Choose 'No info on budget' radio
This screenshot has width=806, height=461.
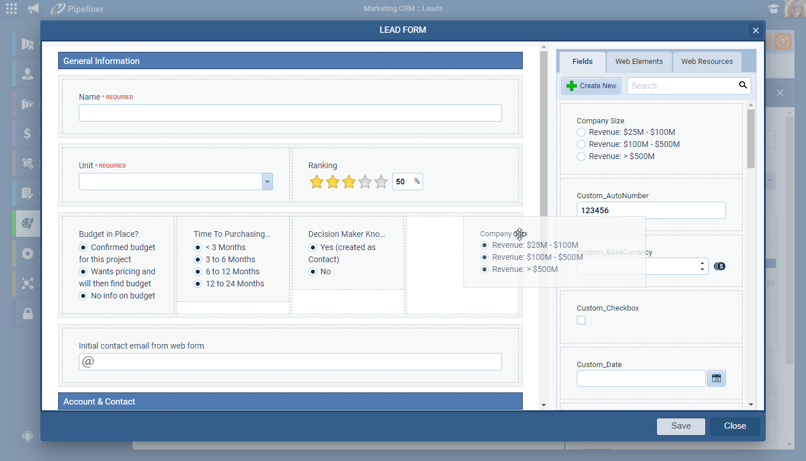pos(83,296)
